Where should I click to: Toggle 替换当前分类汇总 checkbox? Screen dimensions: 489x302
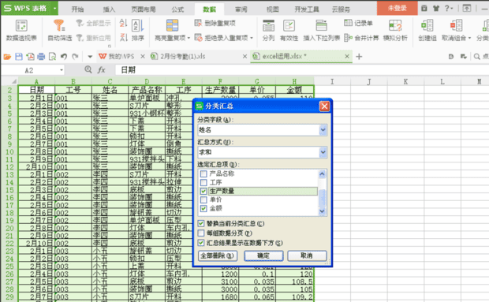click(201, 223)
